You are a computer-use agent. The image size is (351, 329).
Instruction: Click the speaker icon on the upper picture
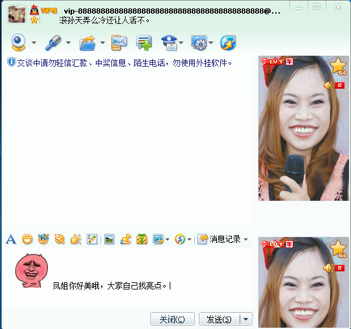pos(328,85)
